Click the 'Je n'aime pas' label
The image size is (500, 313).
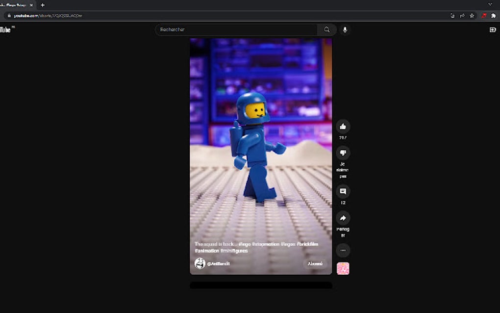tap(343, 170)
